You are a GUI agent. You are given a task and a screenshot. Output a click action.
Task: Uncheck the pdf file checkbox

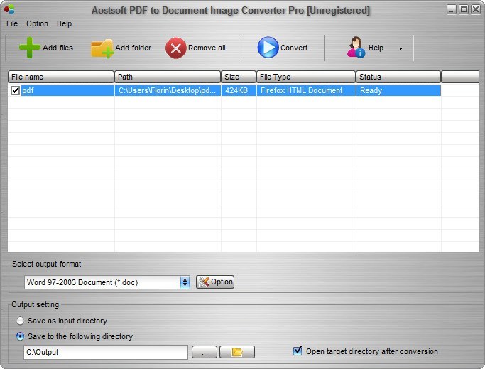point(15,90)
